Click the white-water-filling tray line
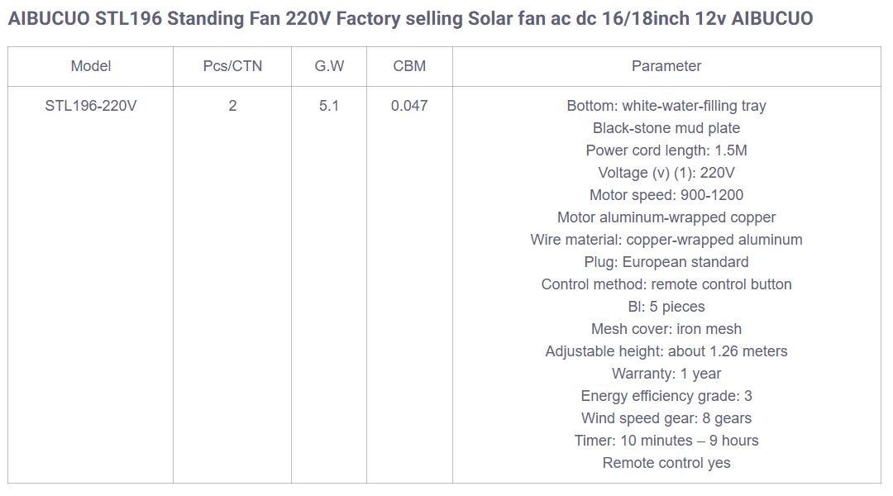The width and height of the screenshot is (893, 496). 666,106
